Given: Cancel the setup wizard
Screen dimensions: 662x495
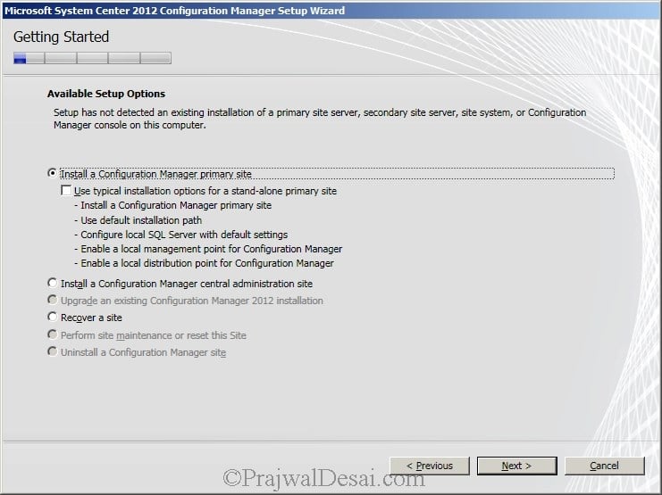Looking at the screenshot, I should click(x=605, y=466).
